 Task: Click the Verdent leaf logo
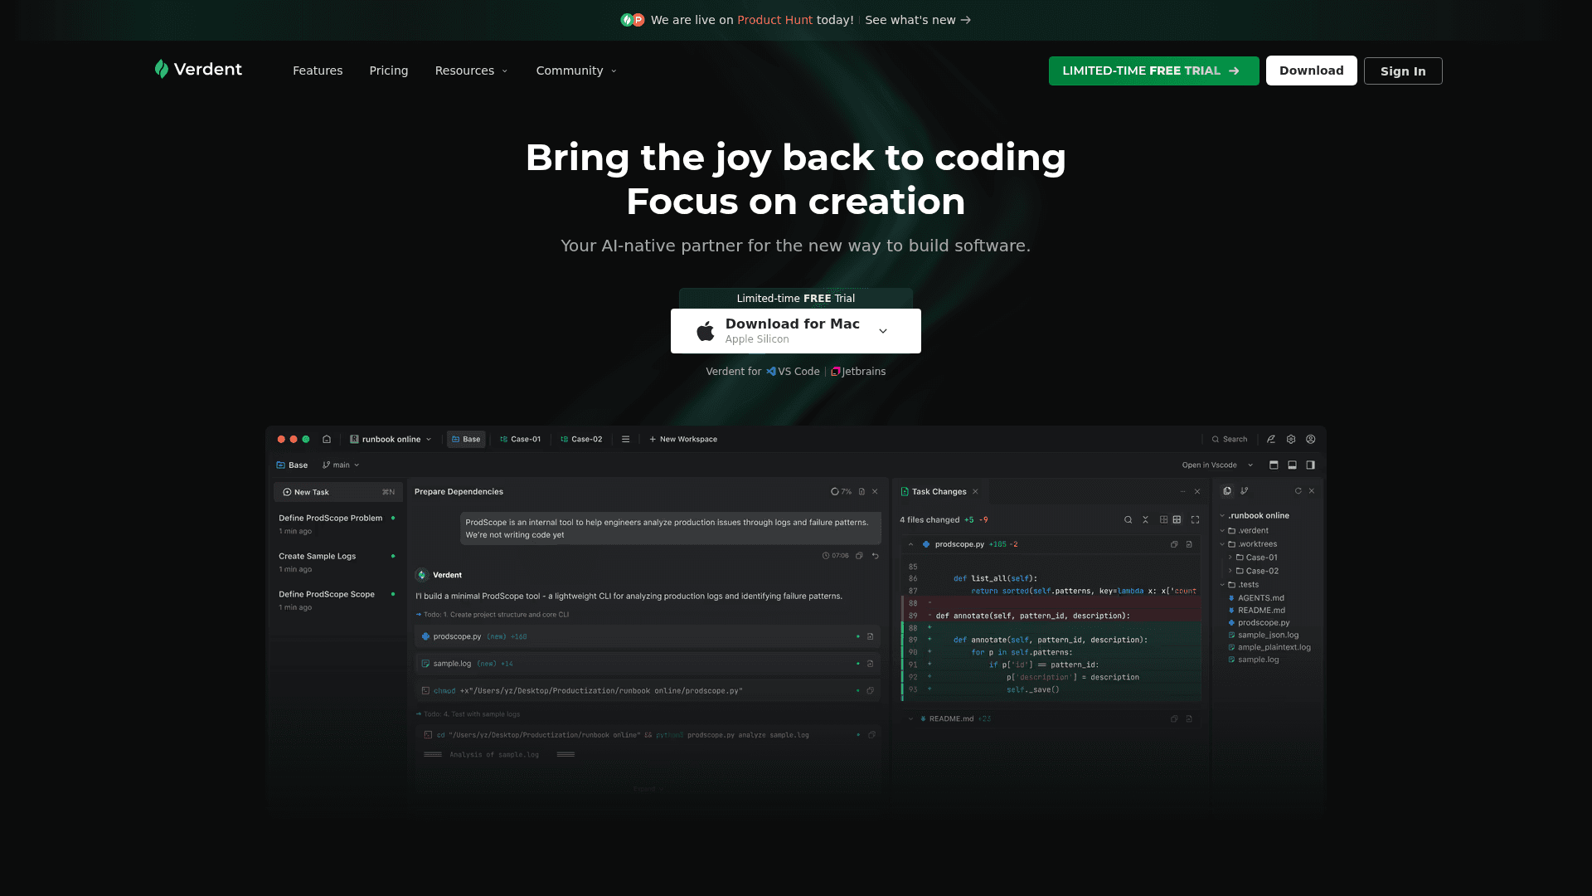pyautogui.click(x=162, y=70)
